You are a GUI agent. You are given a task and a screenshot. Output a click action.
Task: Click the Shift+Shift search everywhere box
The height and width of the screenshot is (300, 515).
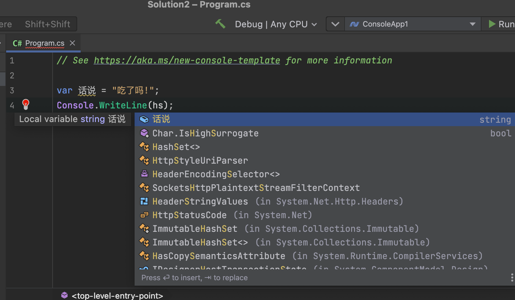(38, 24)
